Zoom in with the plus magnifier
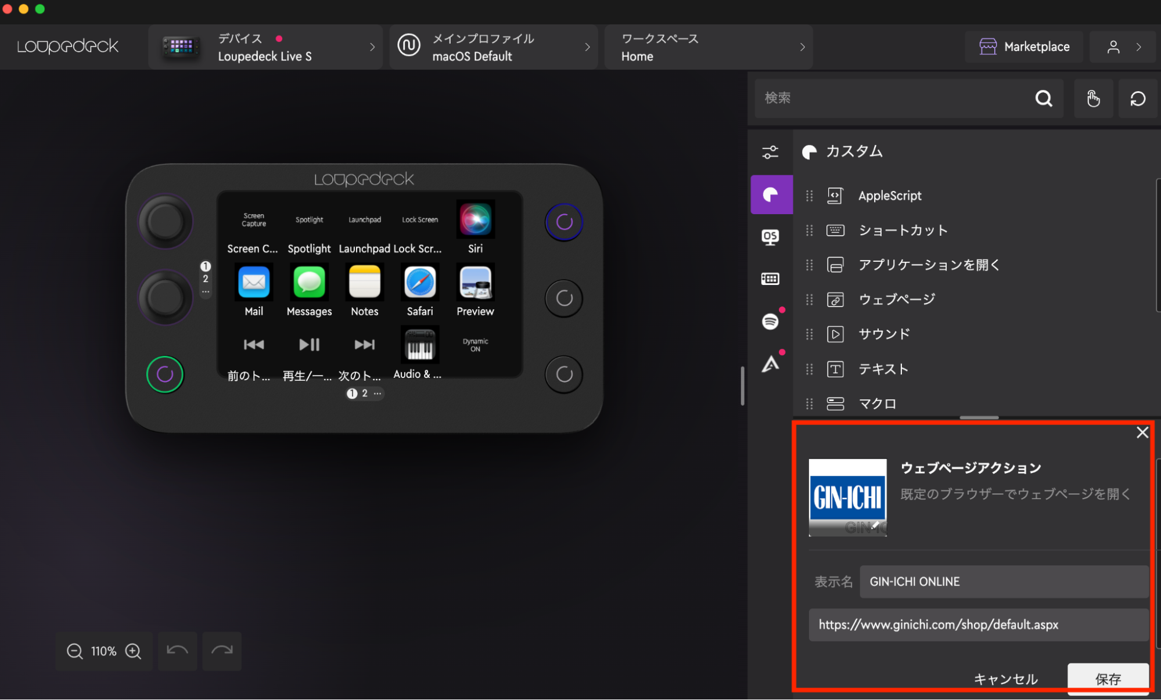Image resolution: width=1161 pixels, height=700 pixels. click(134, 651)
